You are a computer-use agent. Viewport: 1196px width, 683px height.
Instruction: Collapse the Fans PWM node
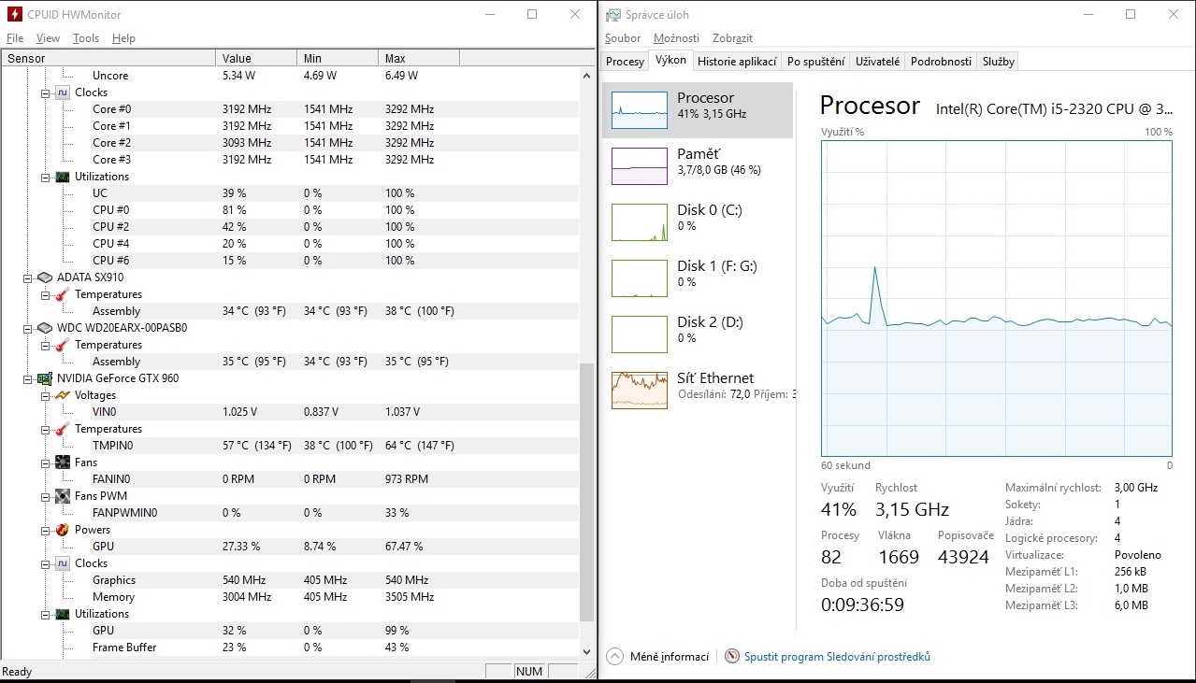coord(45,496)
